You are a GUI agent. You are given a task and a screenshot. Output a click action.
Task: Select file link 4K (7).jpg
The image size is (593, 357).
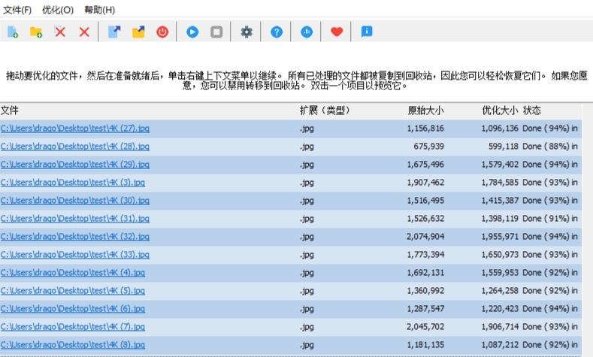click(x=73, y=327)
